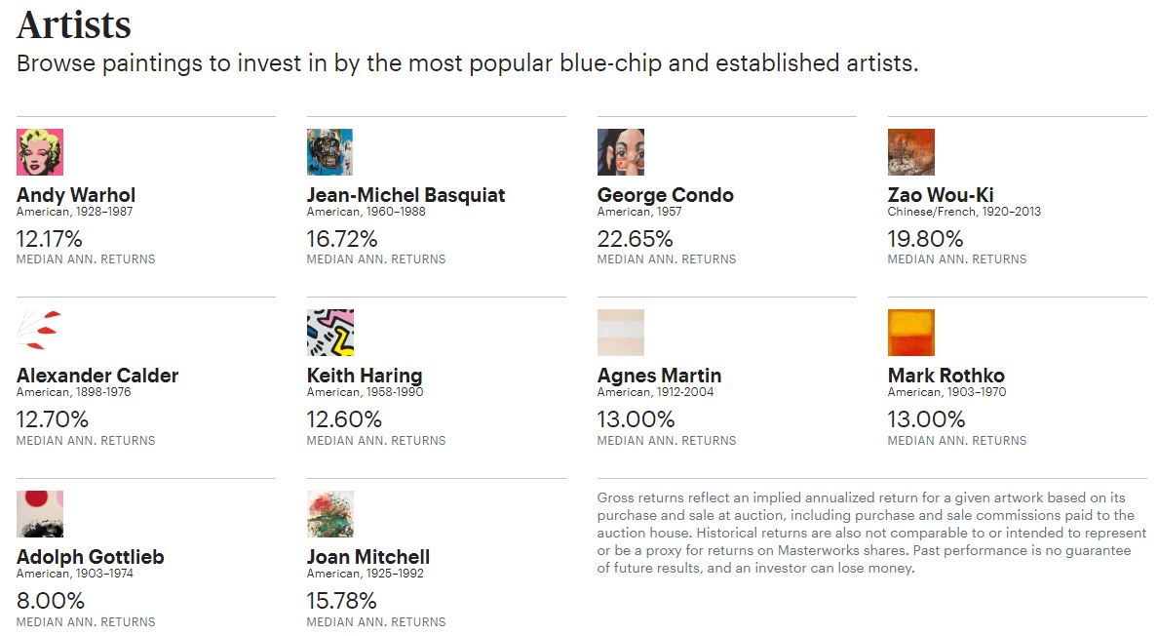Viewport: 1158px width, 636px height.
Task: Select the George Condo portrait thumbnail
Action: [x=620, y=152]
